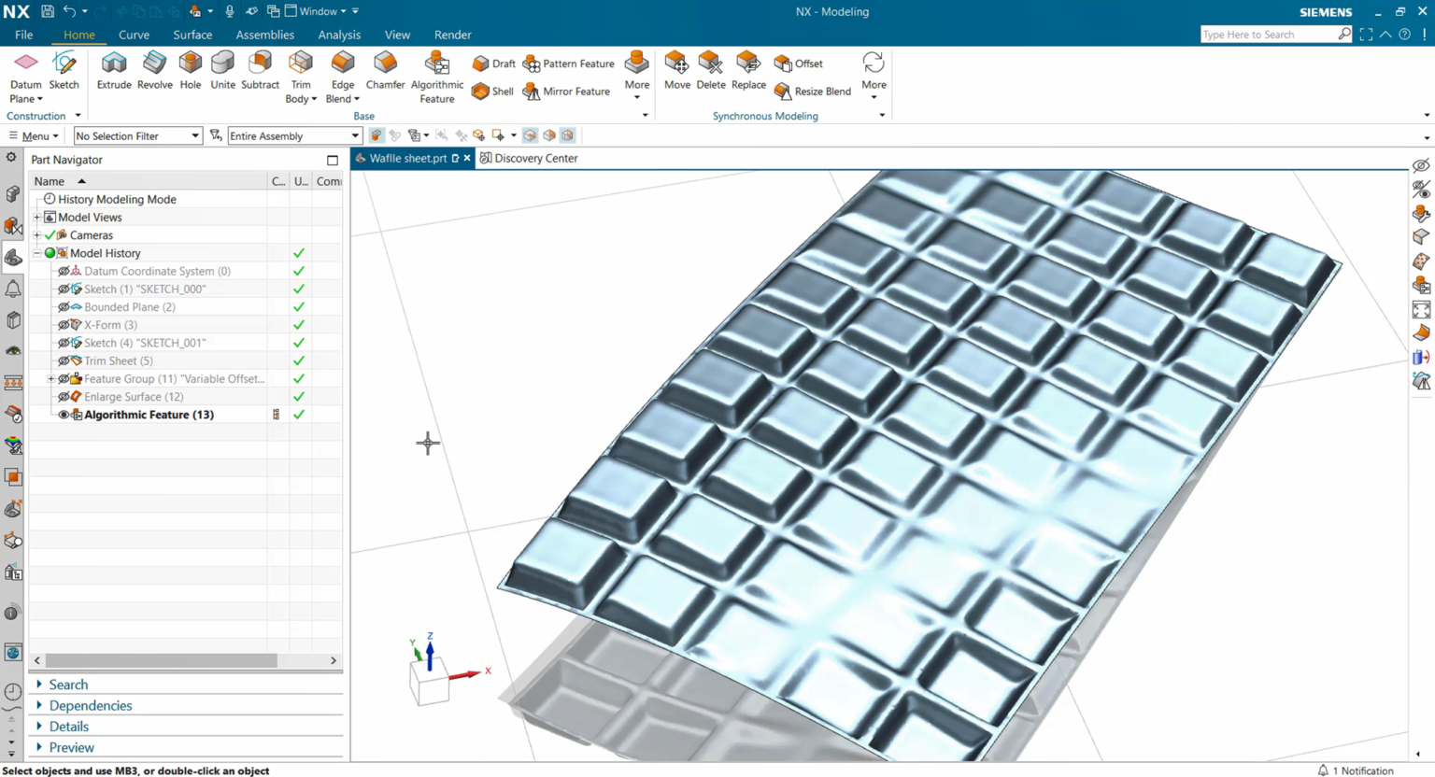Open the No Selection Filter dropdown

(137, 136)
